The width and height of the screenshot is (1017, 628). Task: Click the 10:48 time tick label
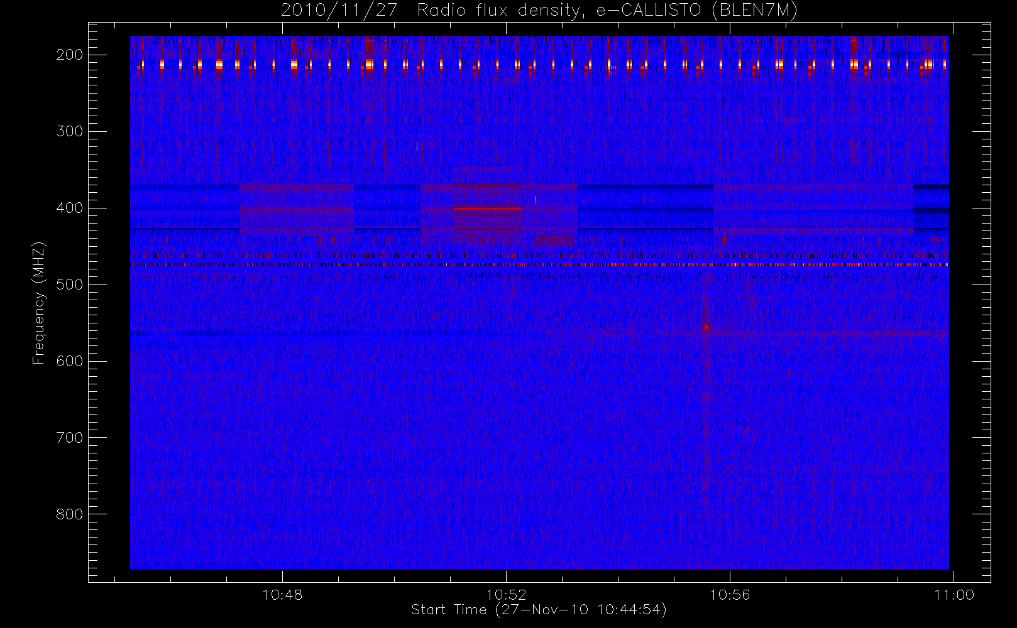282,595
